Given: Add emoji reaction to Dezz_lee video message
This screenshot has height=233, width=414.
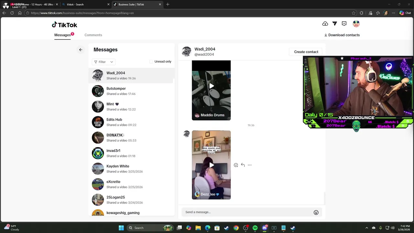Looking at the screenshot, I should click(236, 165).
